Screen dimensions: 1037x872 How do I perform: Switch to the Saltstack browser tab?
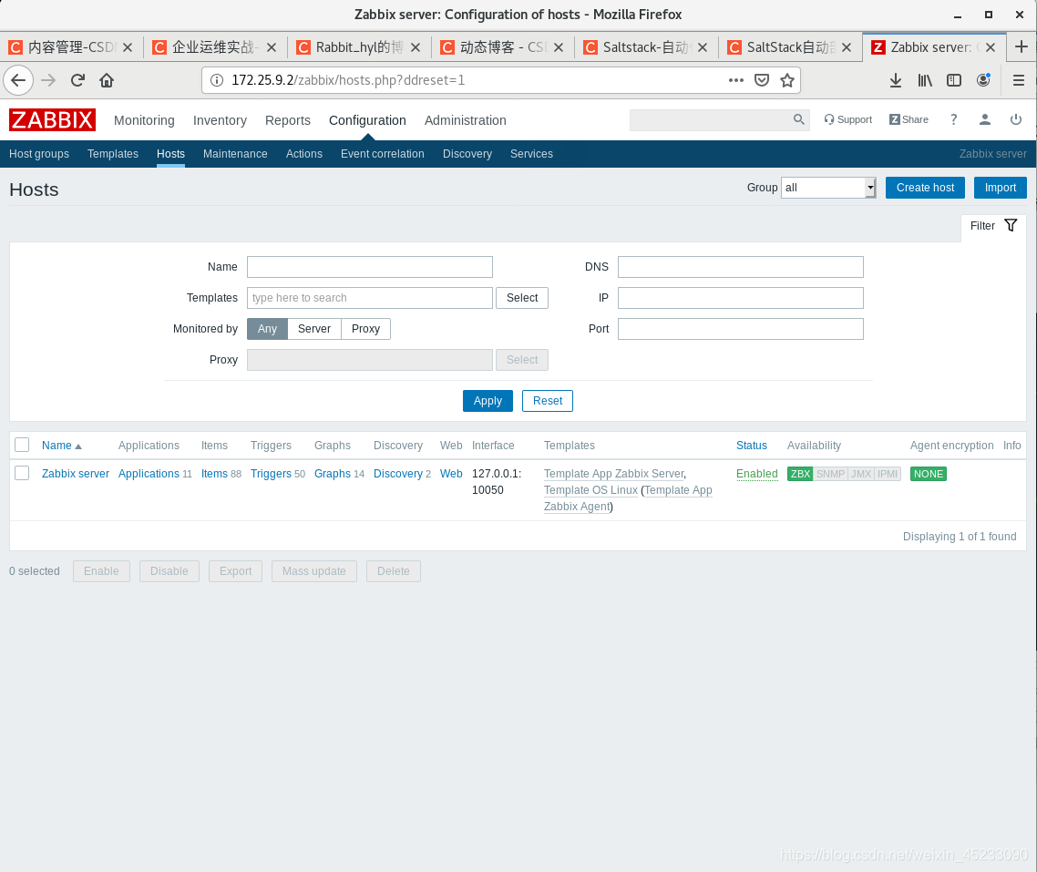[646, 47]
